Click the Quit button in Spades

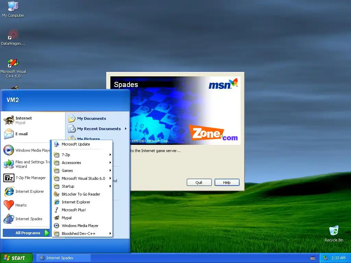click(x=199, y=183)
